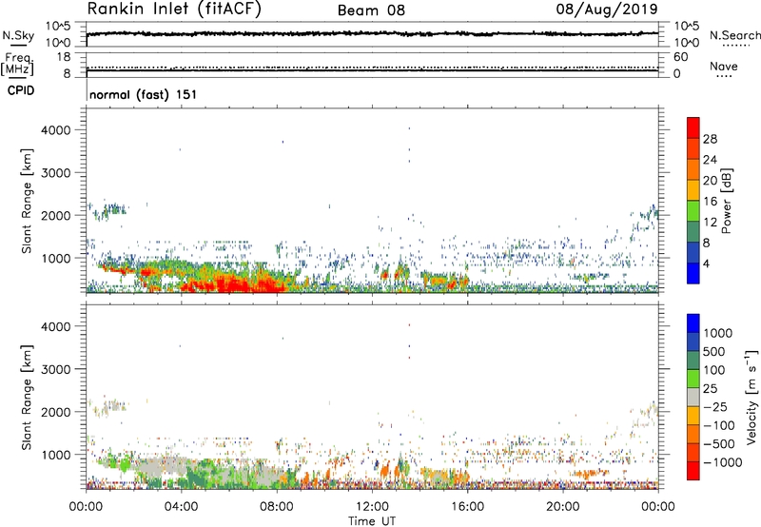Click '4' tick on Power colorbar

point(707,264)
